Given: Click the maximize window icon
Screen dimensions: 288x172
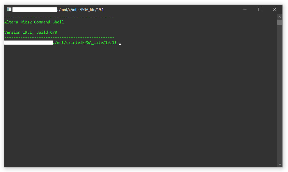Looking at the screenshot, I should click(x=260, y=9).
